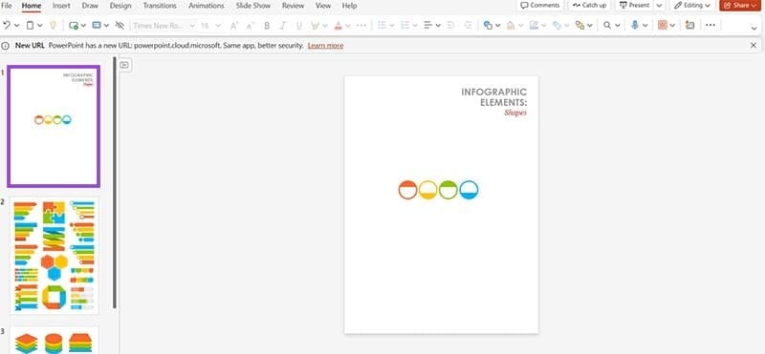
Task: Switch to the Transitions tab
Action: (160, 6)
